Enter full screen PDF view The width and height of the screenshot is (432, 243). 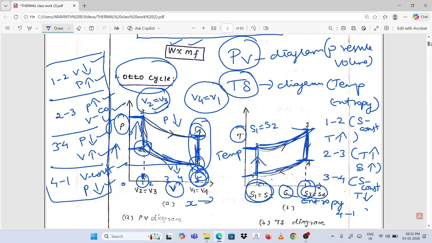tap(376, 28)
